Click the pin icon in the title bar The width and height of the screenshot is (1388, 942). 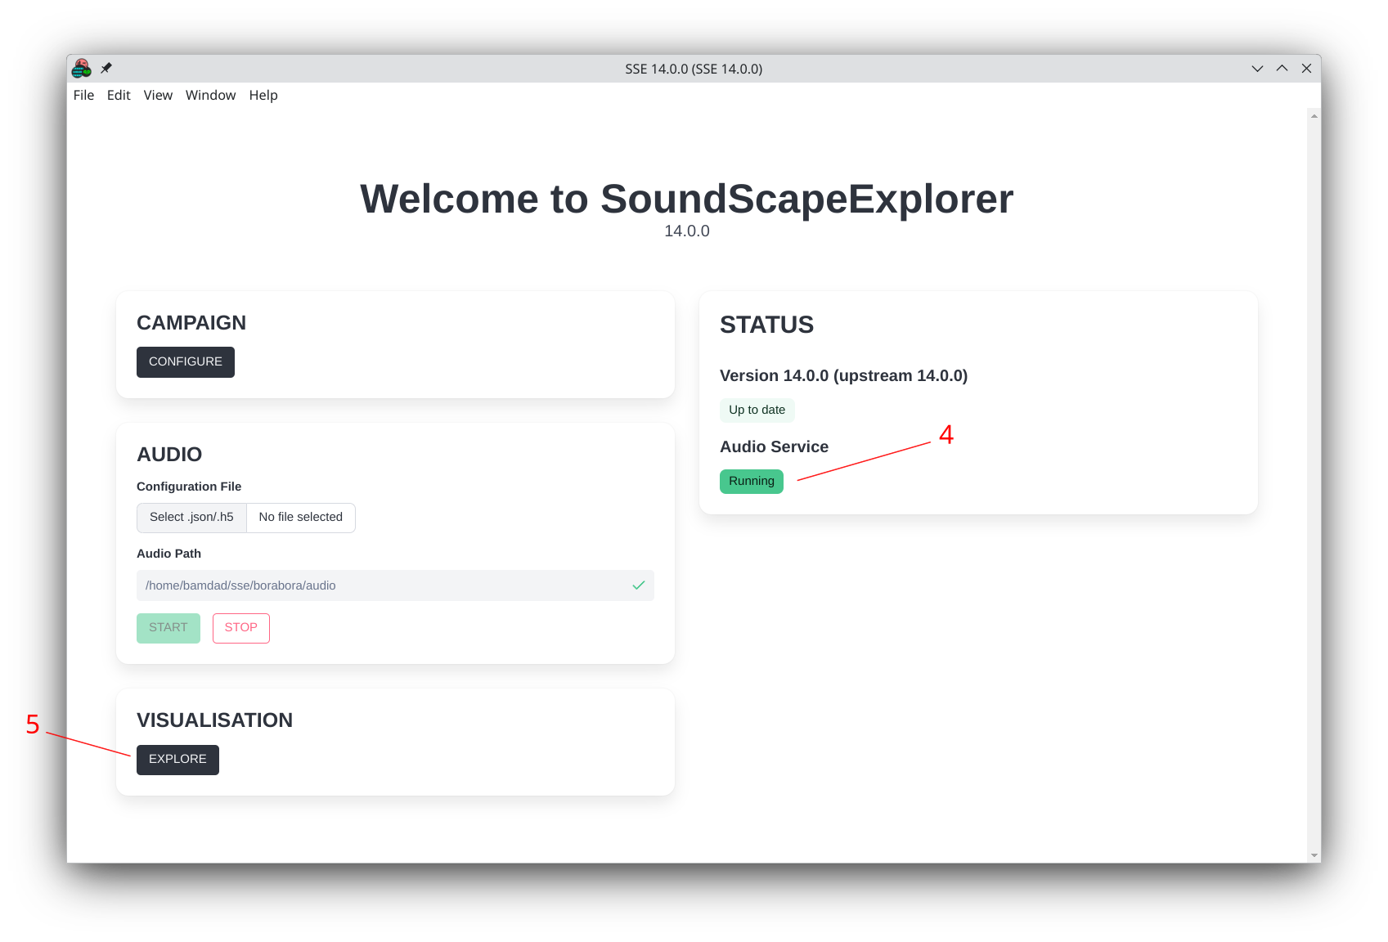click(x=106, y=68)
